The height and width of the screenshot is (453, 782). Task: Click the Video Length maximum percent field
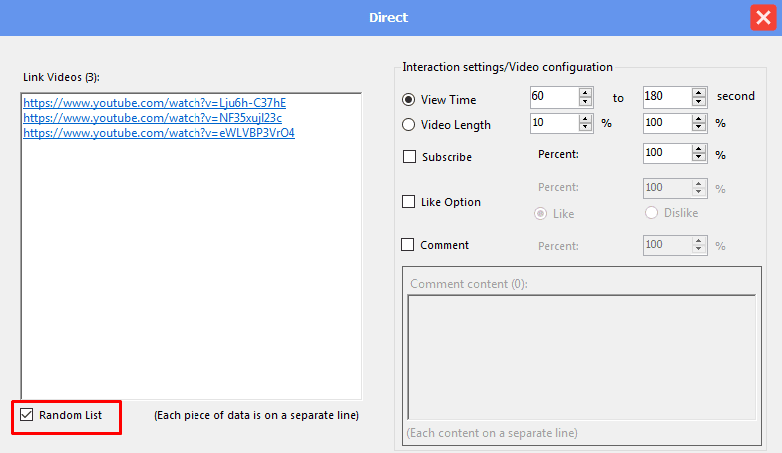pyautogui.click(x=668, y=123)
